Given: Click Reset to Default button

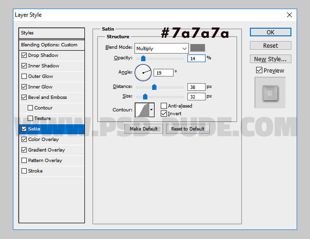Looking at the screenshot, I should point(187,129).
